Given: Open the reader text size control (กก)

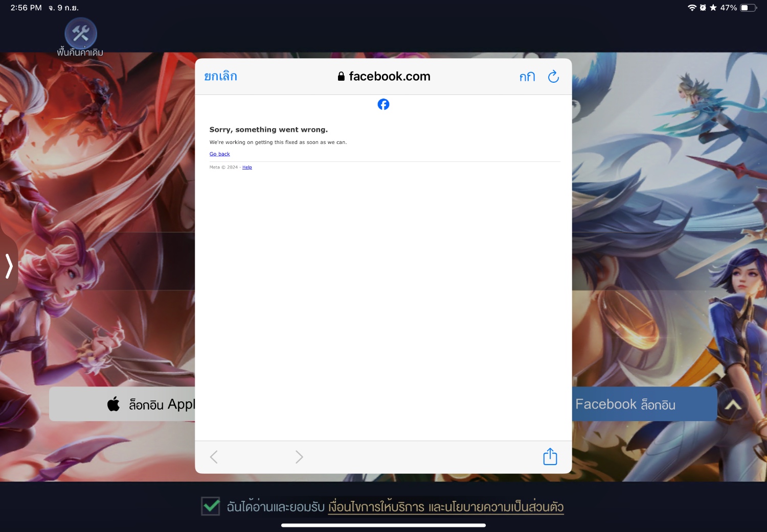Looking at the screenshot, I should click(x=527, y=77).
